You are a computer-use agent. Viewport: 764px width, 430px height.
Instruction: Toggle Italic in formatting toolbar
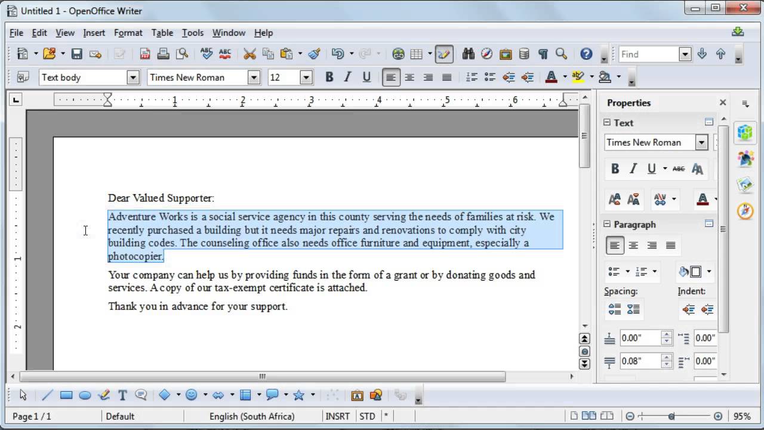pyautogui.click(x=348, y=77)
